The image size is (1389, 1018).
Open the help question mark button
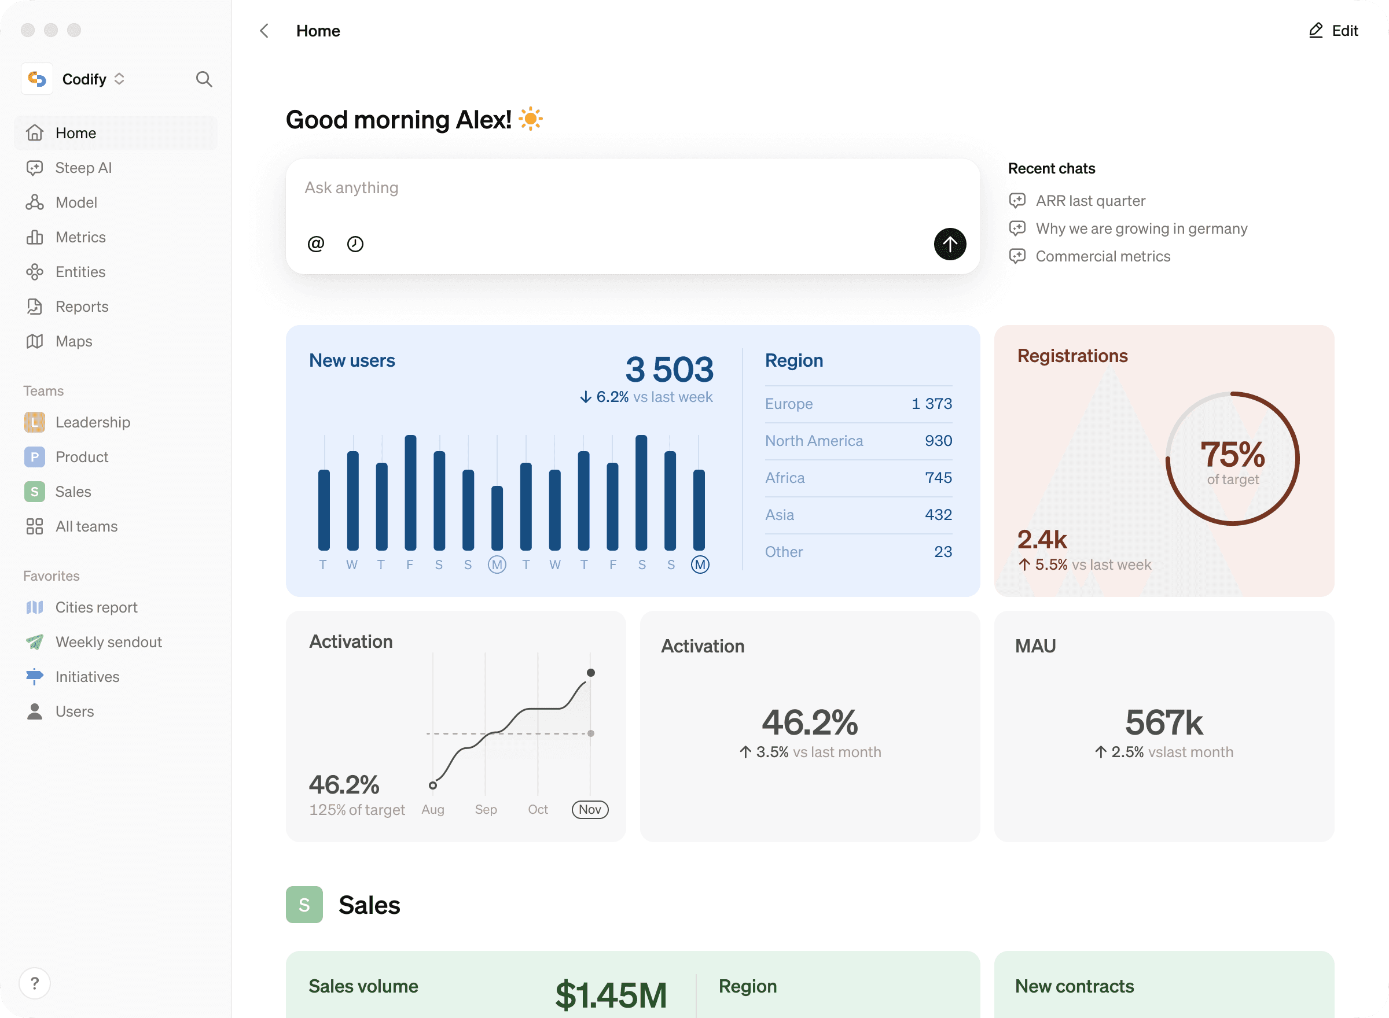pyautogui.click(x=35, y=983)
